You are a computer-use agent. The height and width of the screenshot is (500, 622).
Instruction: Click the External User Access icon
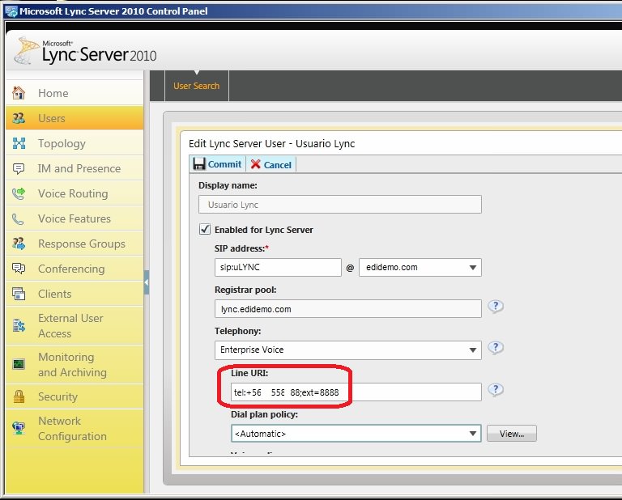pyautogui.click(x=19, y=326)
